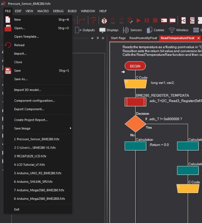202x223 pixels.
Task: Expand the Save Image submenu
Action: pos(38,129)
